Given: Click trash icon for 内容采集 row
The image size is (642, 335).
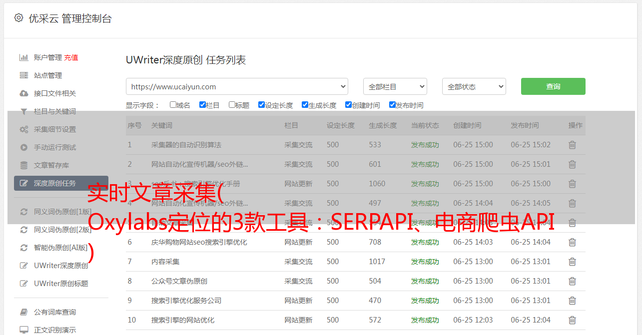Looking at the screenshot, I should click(x=572, y=262).
